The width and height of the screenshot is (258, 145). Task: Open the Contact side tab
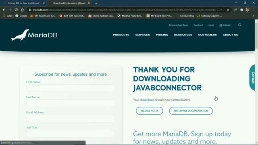tap(252, 77)
